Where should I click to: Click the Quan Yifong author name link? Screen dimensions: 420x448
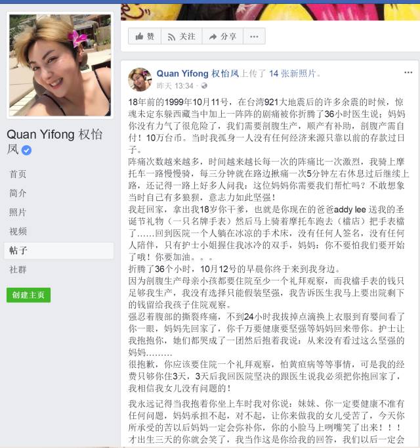coord(198,74)
